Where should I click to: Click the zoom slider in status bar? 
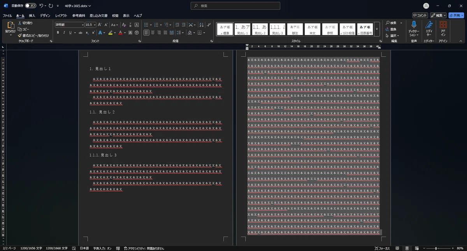pos(436,248)
